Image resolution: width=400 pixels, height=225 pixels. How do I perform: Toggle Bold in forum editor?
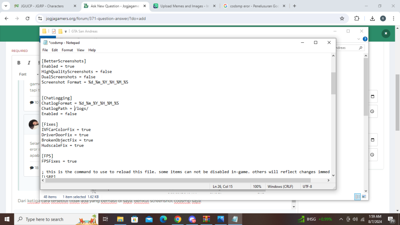[x=19, y=63]
